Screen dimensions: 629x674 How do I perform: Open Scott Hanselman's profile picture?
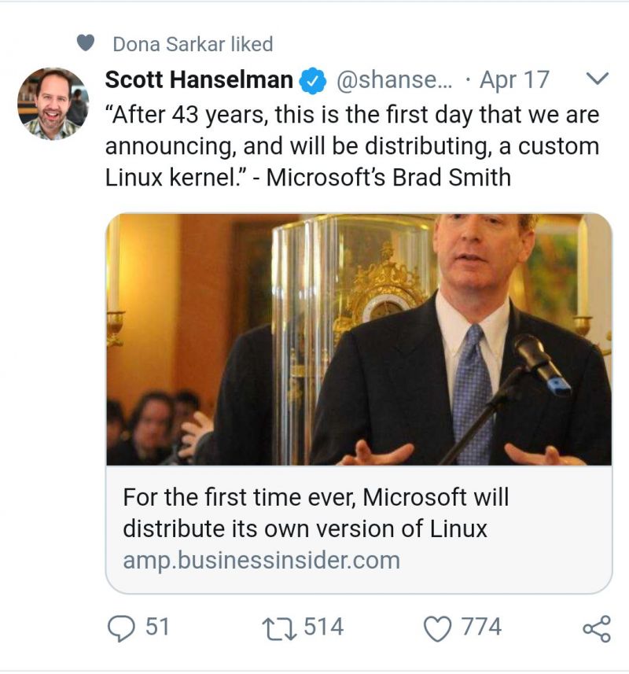(x=53, y=104)
